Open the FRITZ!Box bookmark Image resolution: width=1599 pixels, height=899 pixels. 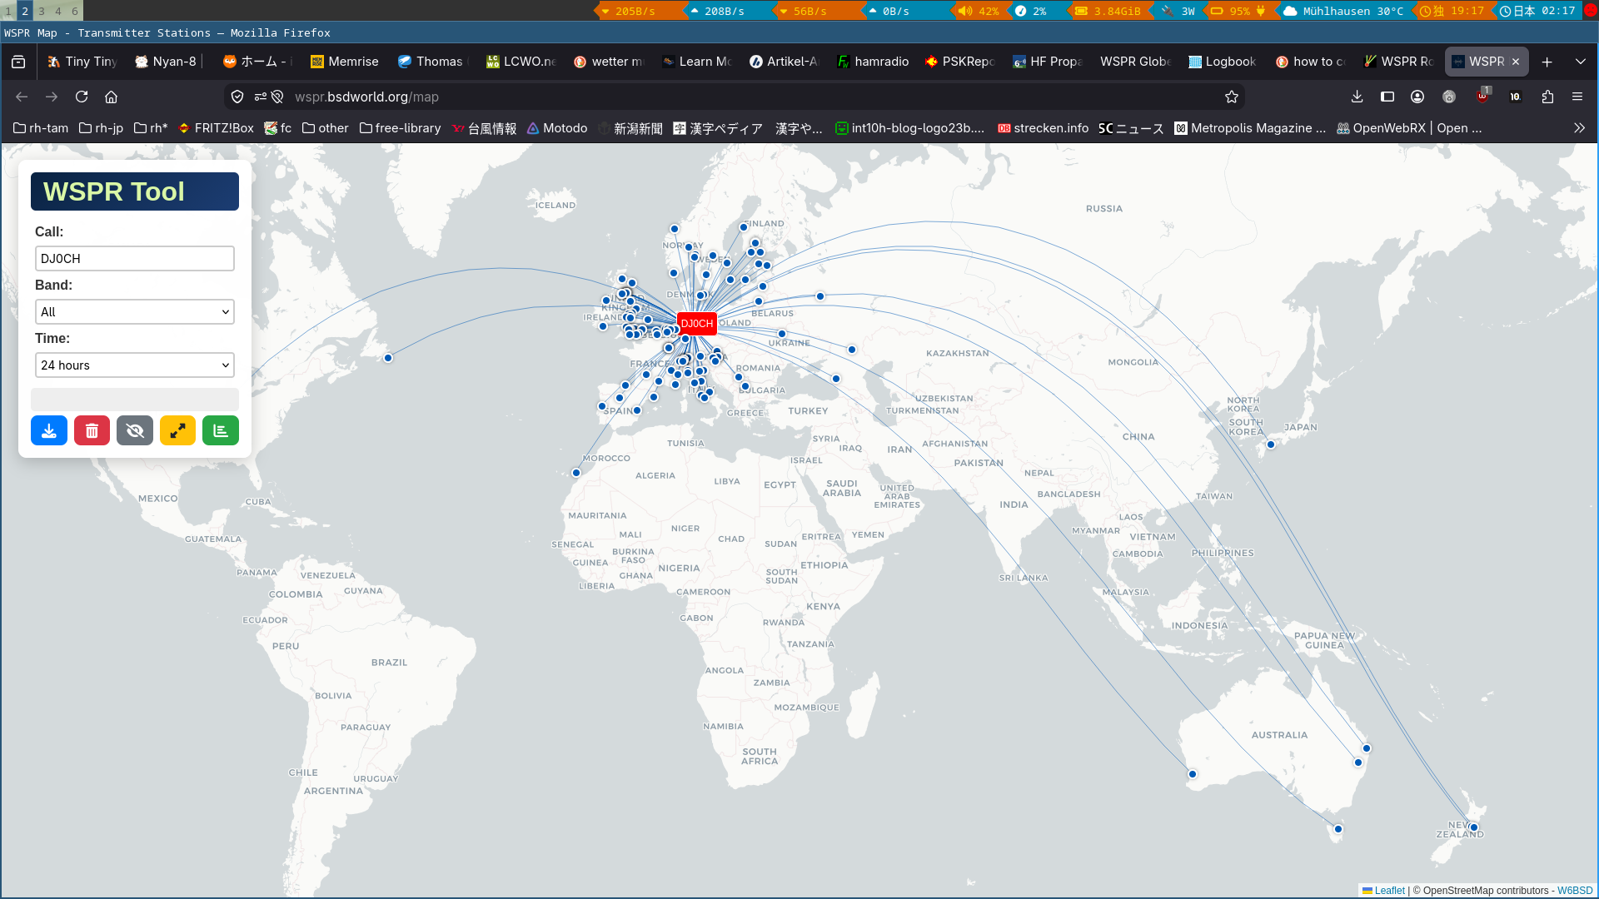click(216, 128)
